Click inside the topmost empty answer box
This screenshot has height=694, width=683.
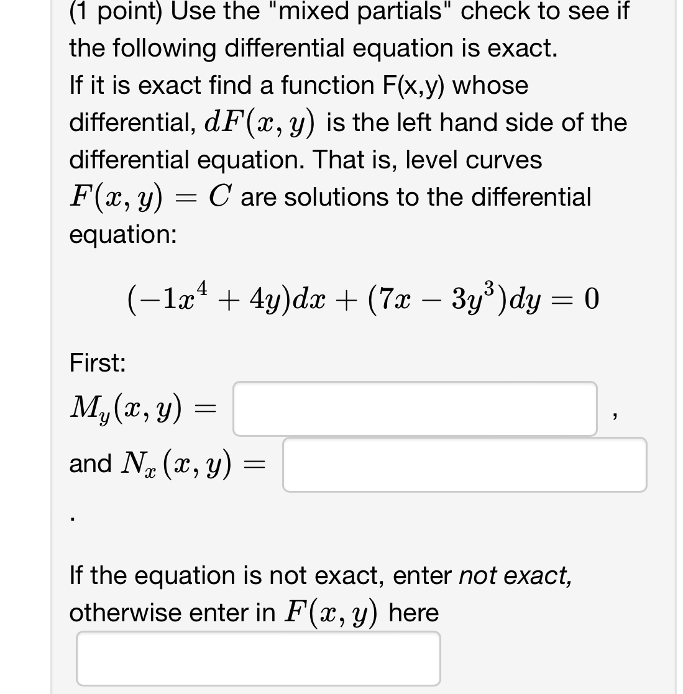coord(413,409)
